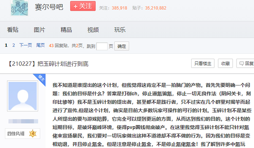Jump to the last page via 尾页

tap(40, 45)
